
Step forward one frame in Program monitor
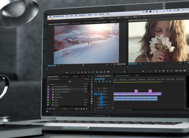tap(167, 71)
